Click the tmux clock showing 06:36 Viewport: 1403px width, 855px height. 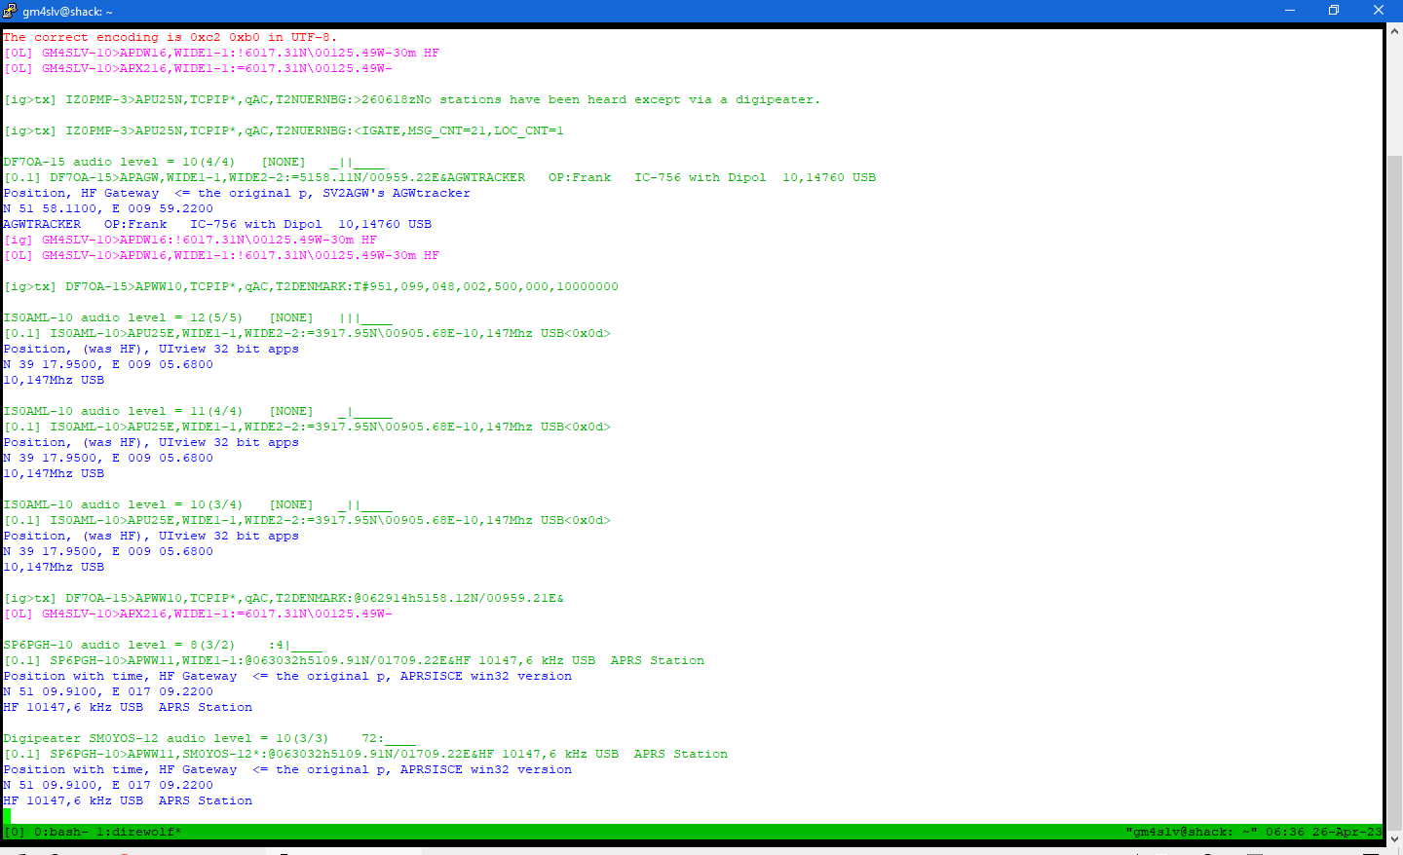(1284, 832)
